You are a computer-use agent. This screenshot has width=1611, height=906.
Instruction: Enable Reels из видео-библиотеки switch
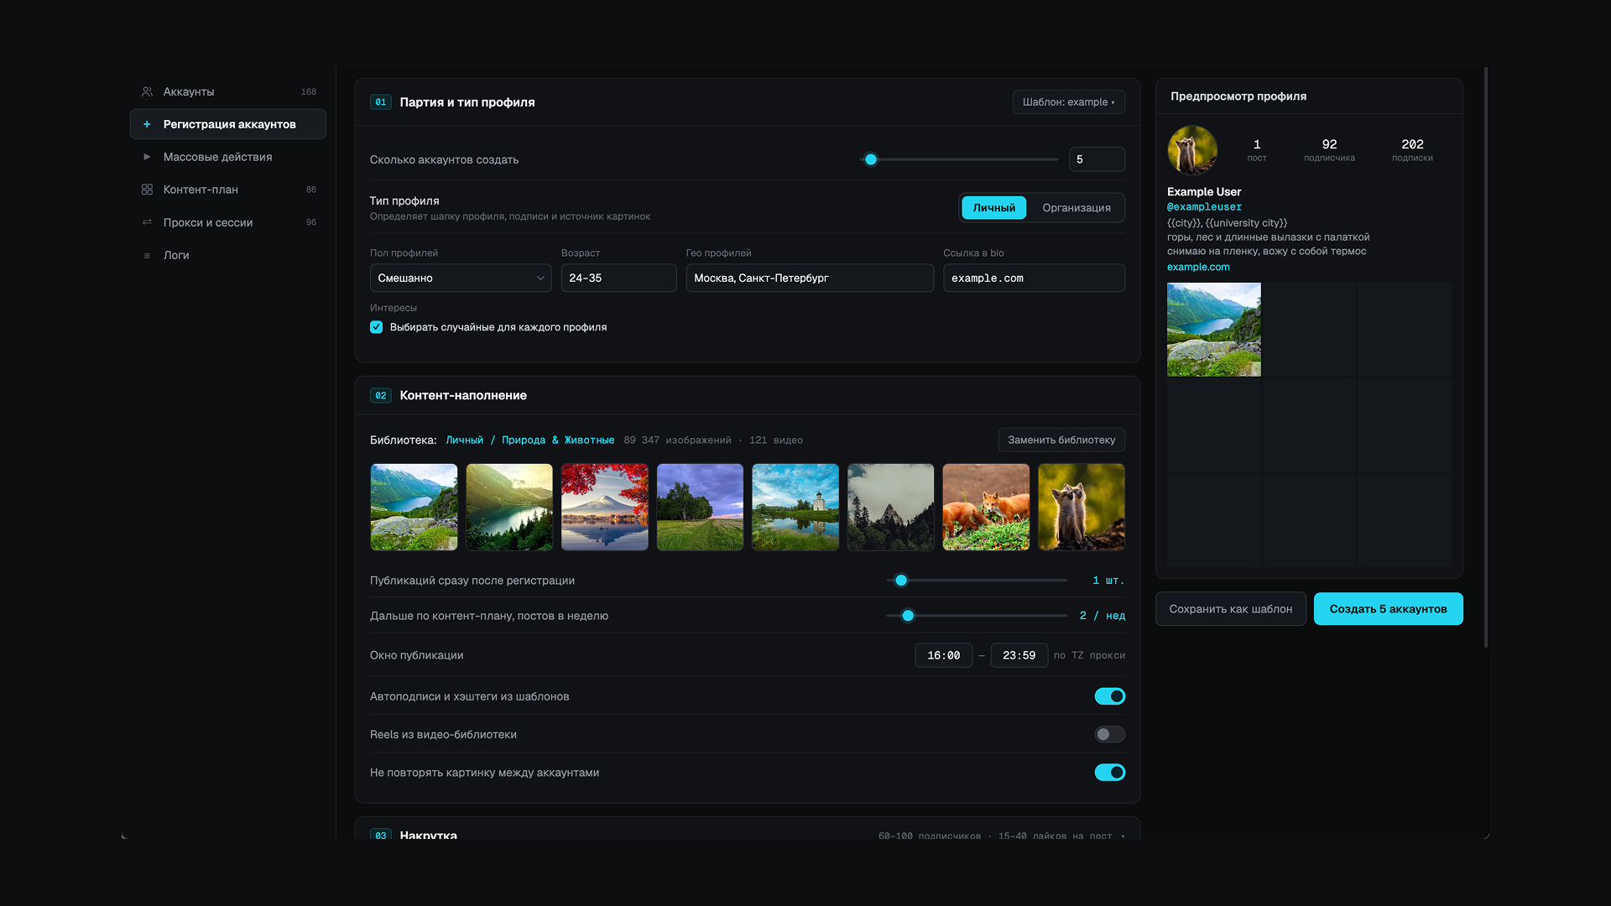click(x=1109, y=734)
